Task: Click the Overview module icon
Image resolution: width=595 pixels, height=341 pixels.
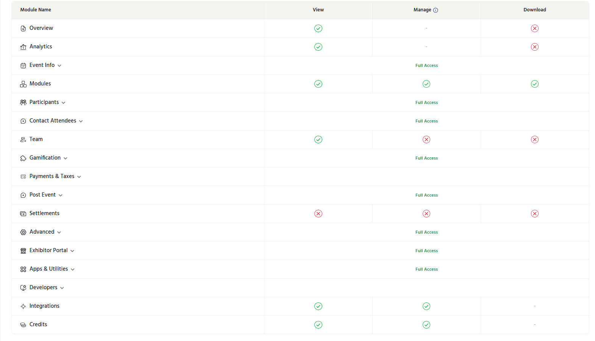Action: [23, 28]
